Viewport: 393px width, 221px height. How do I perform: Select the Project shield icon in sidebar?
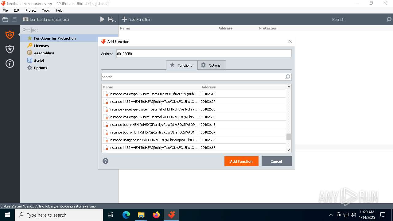click(10, 35)
